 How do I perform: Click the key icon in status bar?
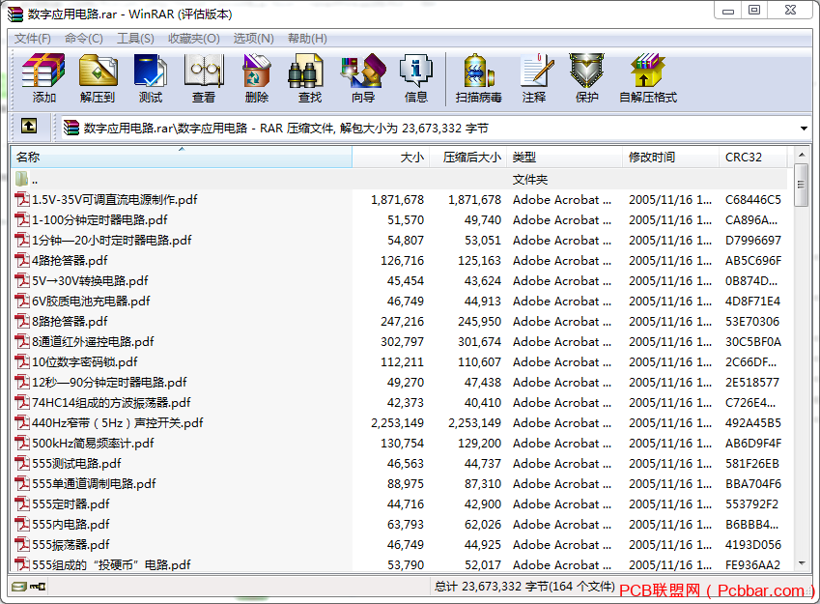coord(38,587)
